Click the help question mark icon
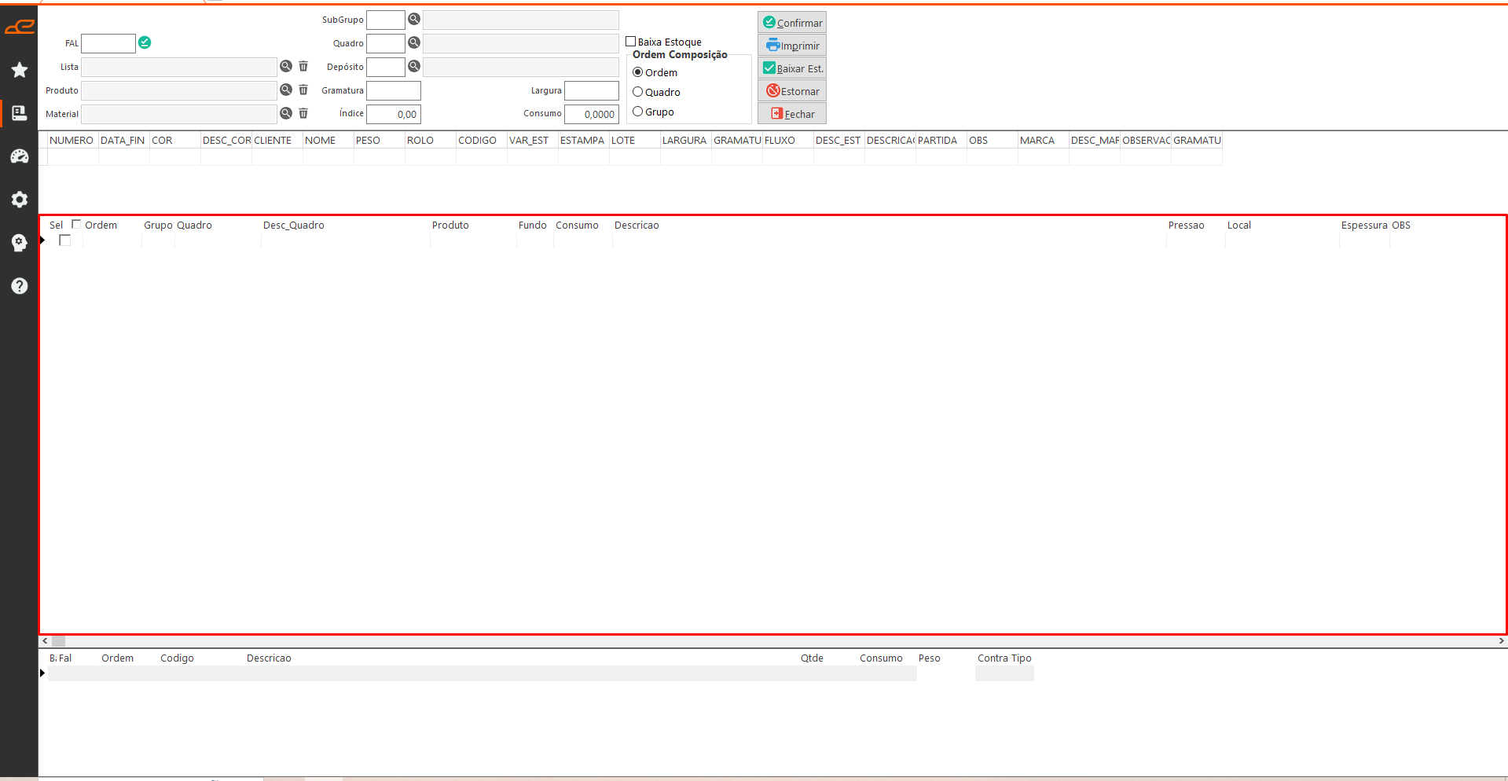Image resolution: width=1508 pixels, height=781 pixels. tap(20, 286)
